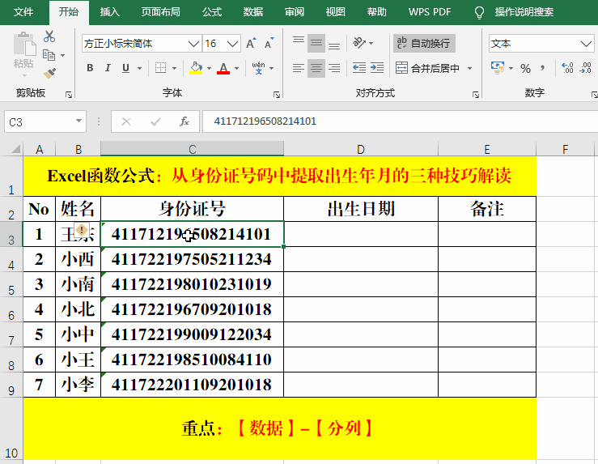The height and width of the screenshot is (464, 598).
Task: Switch to the 公式 tab
Action: (x=212, y=12)
